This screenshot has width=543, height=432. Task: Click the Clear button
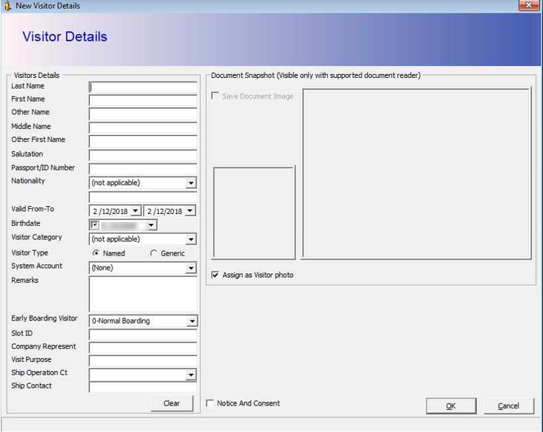pyautogui.click(x=172, y=404)
